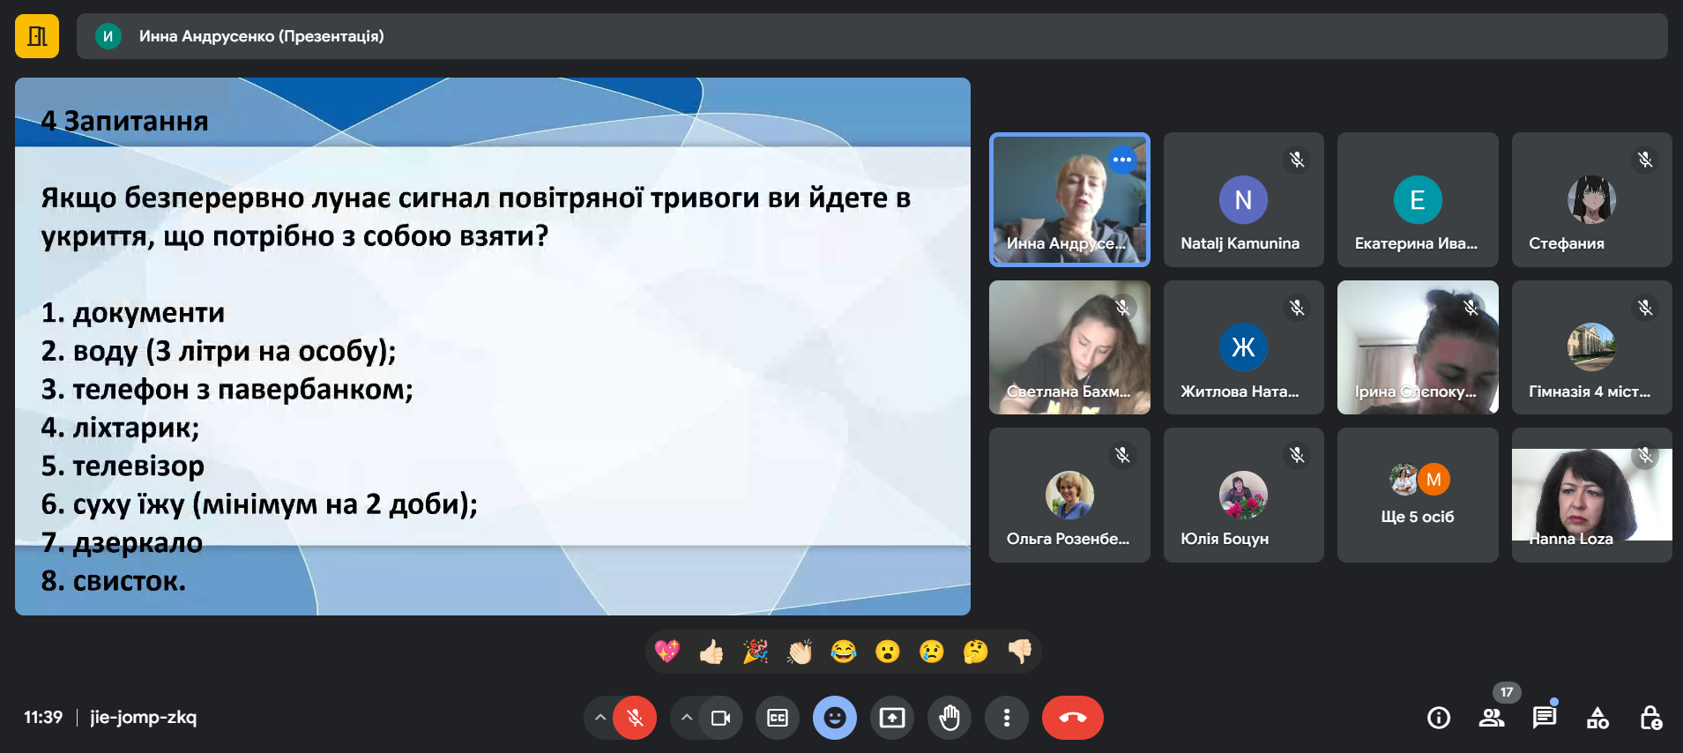Send the clapping hands reaction
Screen dimensions: 1683x753
[x=800, y=652]
